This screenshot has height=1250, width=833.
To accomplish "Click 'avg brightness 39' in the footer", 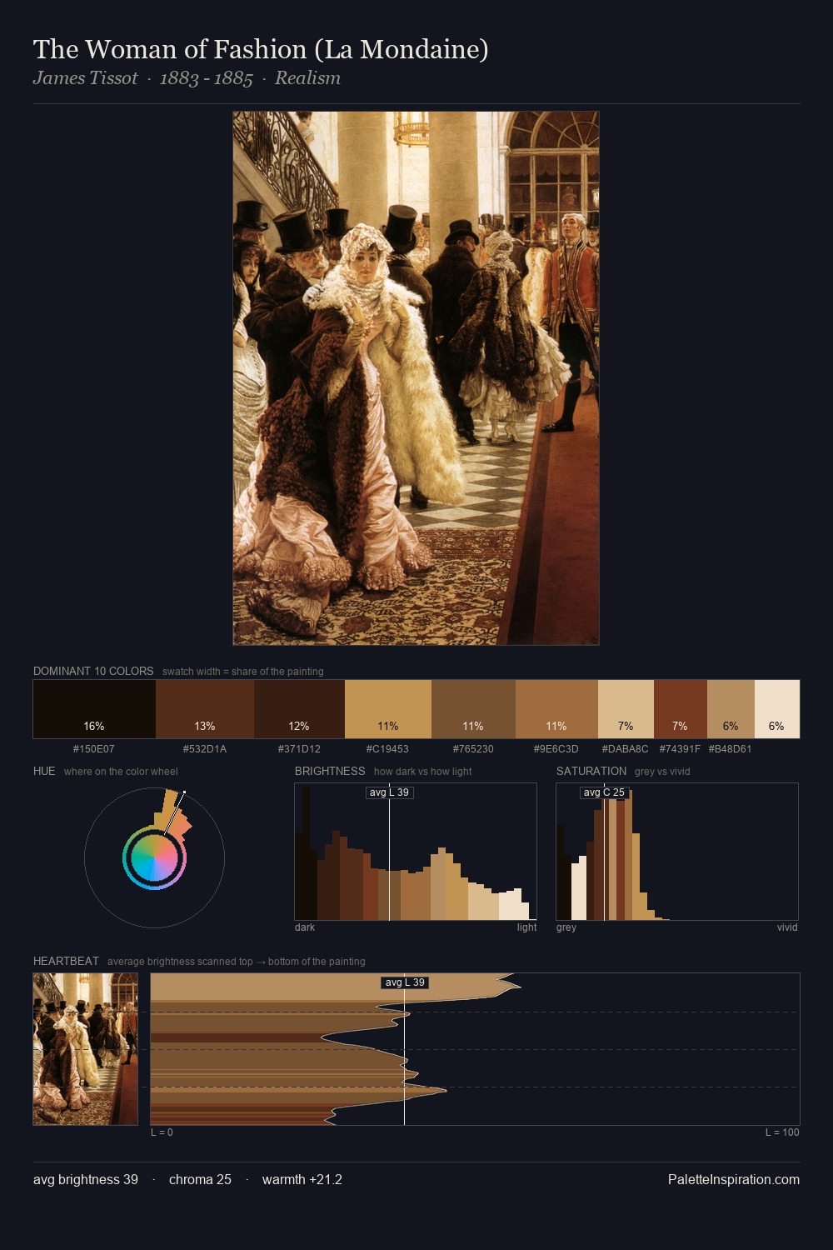I will coord(86,1179).
